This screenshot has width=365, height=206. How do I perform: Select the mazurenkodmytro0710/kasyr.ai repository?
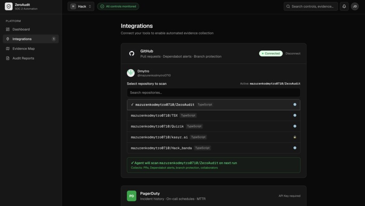coord(213,137)
